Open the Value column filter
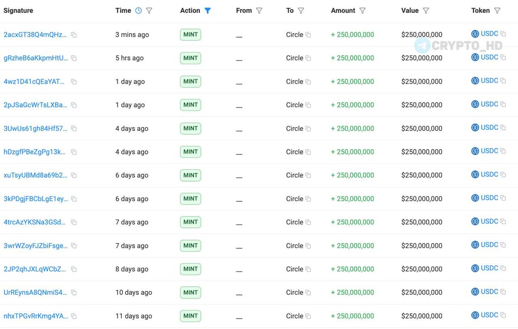The height and width of the screenshot is (329, 518). pyautogui.click(x=426, y=11)
